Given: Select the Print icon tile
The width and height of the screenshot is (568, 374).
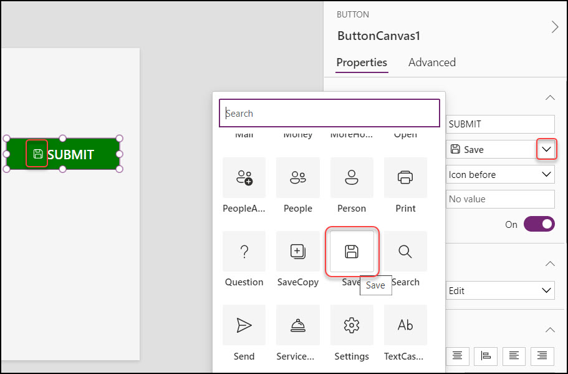Looking at the screenshot, I should tap(405, 178).
